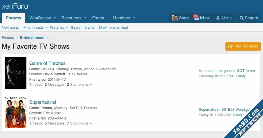Expand Game of Thrones Sub-forums list
This screenshot has width=263, height=138.
(81, 85)
